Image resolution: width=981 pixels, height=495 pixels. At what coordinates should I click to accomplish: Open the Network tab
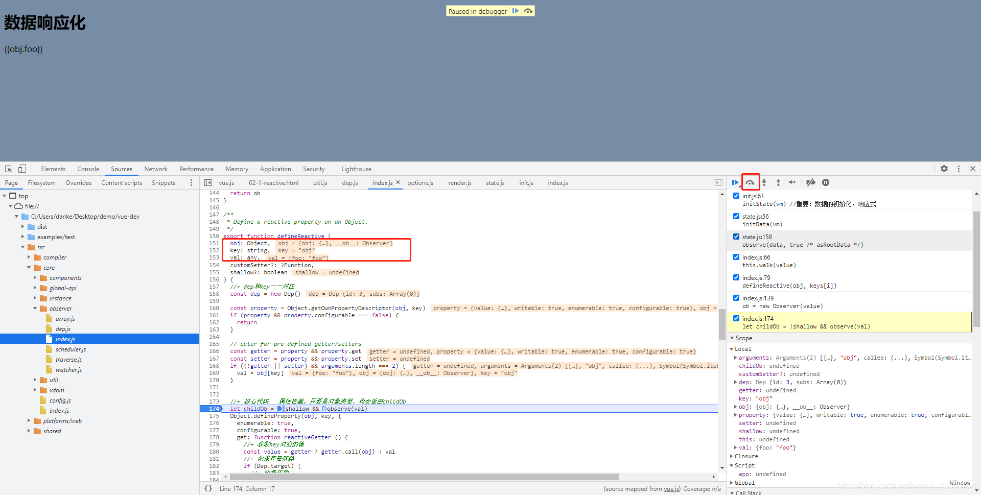coord(156,169)
